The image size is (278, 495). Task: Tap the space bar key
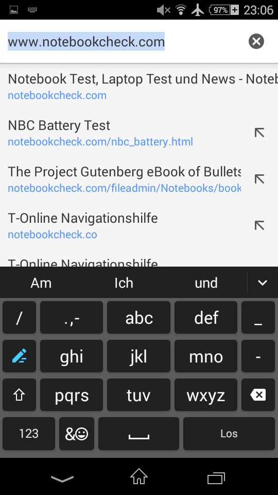coord(138,434)
